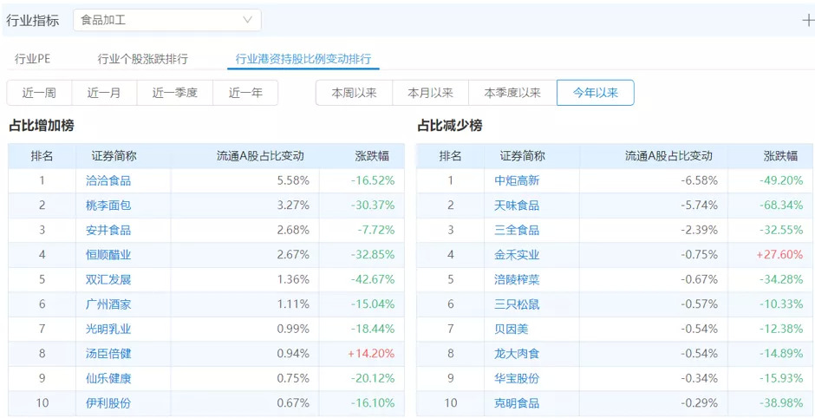Select the 近一周 time range
Viewport: 815px width, 418px height.
click(x=39, y=93)
